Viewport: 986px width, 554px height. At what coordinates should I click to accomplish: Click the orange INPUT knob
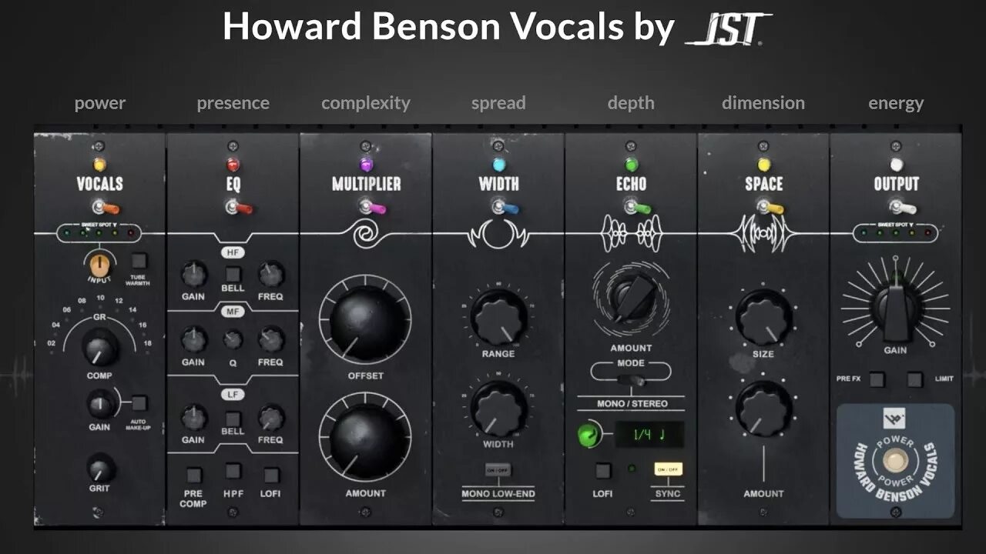(x=98, y=265)
